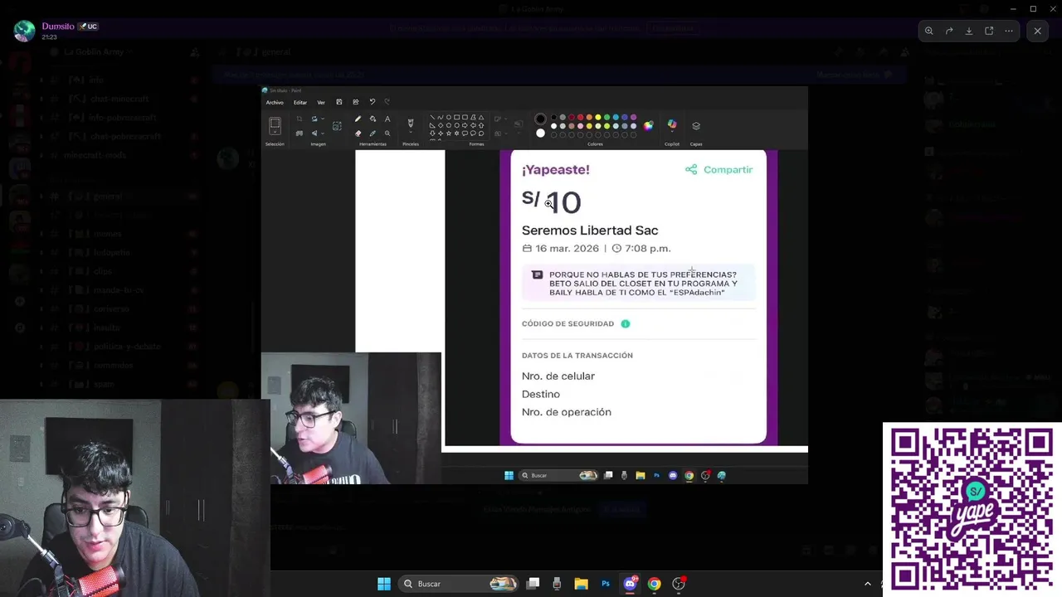Select the Text tool in Paint
The height and width of the screenshot is (597, 1062).
387,119
